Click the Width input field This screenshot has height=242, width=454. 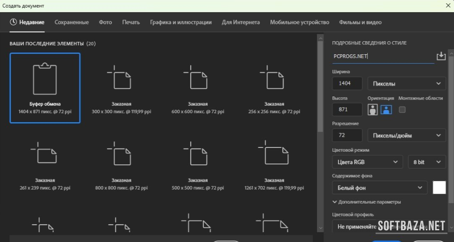347,84
